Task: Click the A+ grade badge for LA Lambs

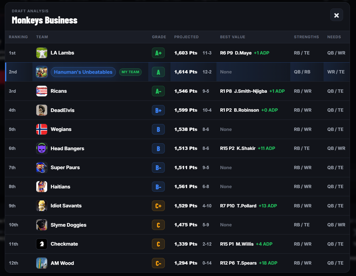Action: [158, 53]
